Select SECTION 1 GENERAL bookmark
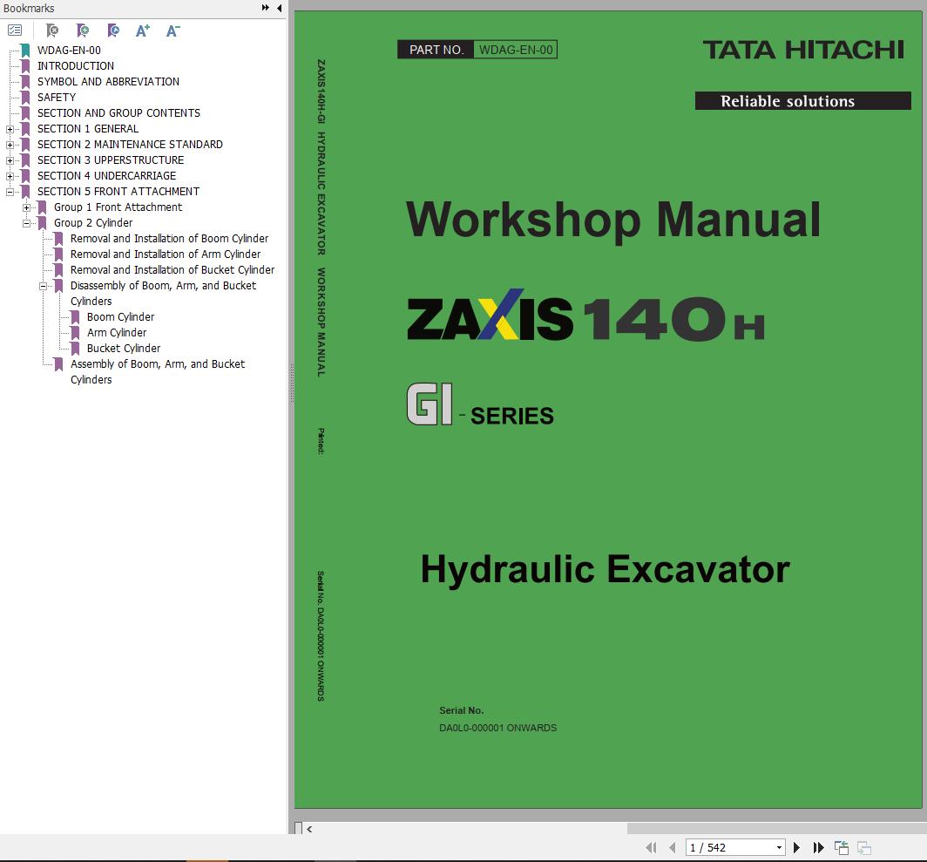Image resolution: width=927 pixels, height=862 pixels. [x=88, y=128]
